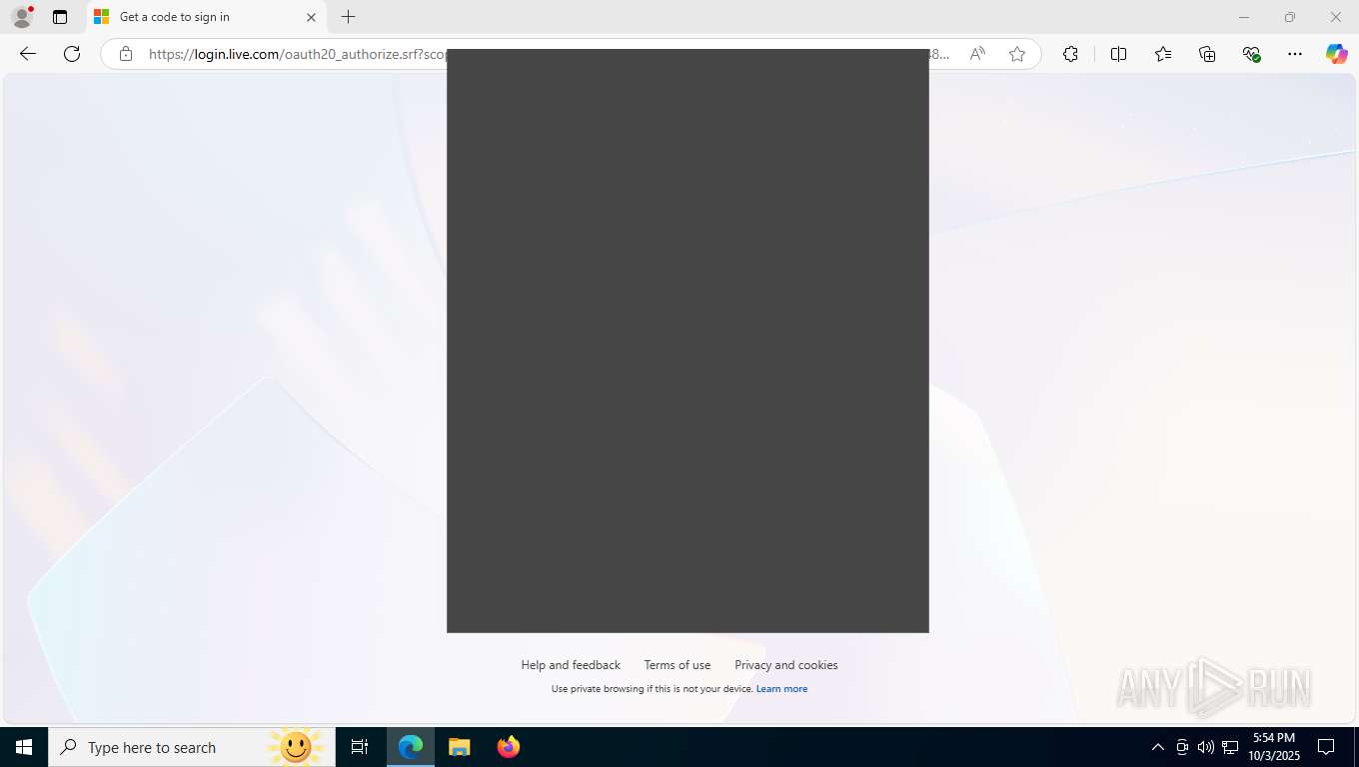Viewport: 1359px width, 767px height.
Task: Open Split screen icon
Action: click(x=1118, y=54)
